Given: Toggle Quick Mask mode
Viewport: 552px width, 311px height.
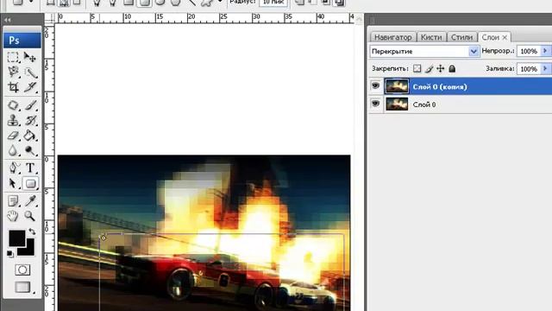Looking at the screenshot, I should click(x=22, y=270).
